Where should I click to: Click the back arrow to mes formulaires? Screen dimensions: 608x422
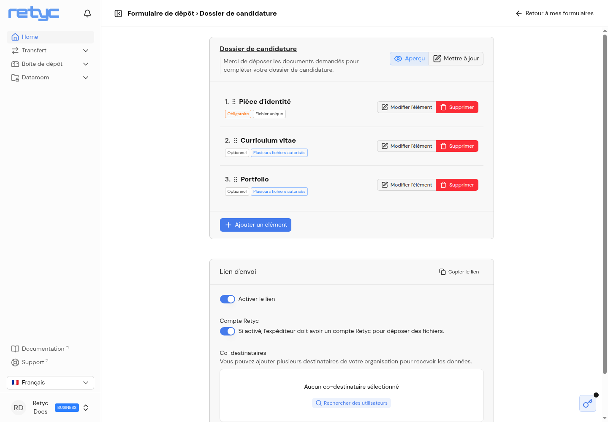click(x=519, y=14)
